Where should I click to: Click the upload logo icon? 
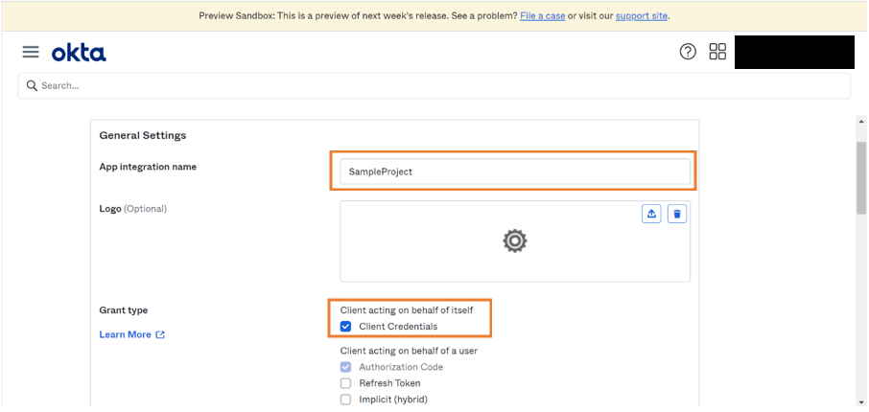pyautogui.click(x=652, y=214)
